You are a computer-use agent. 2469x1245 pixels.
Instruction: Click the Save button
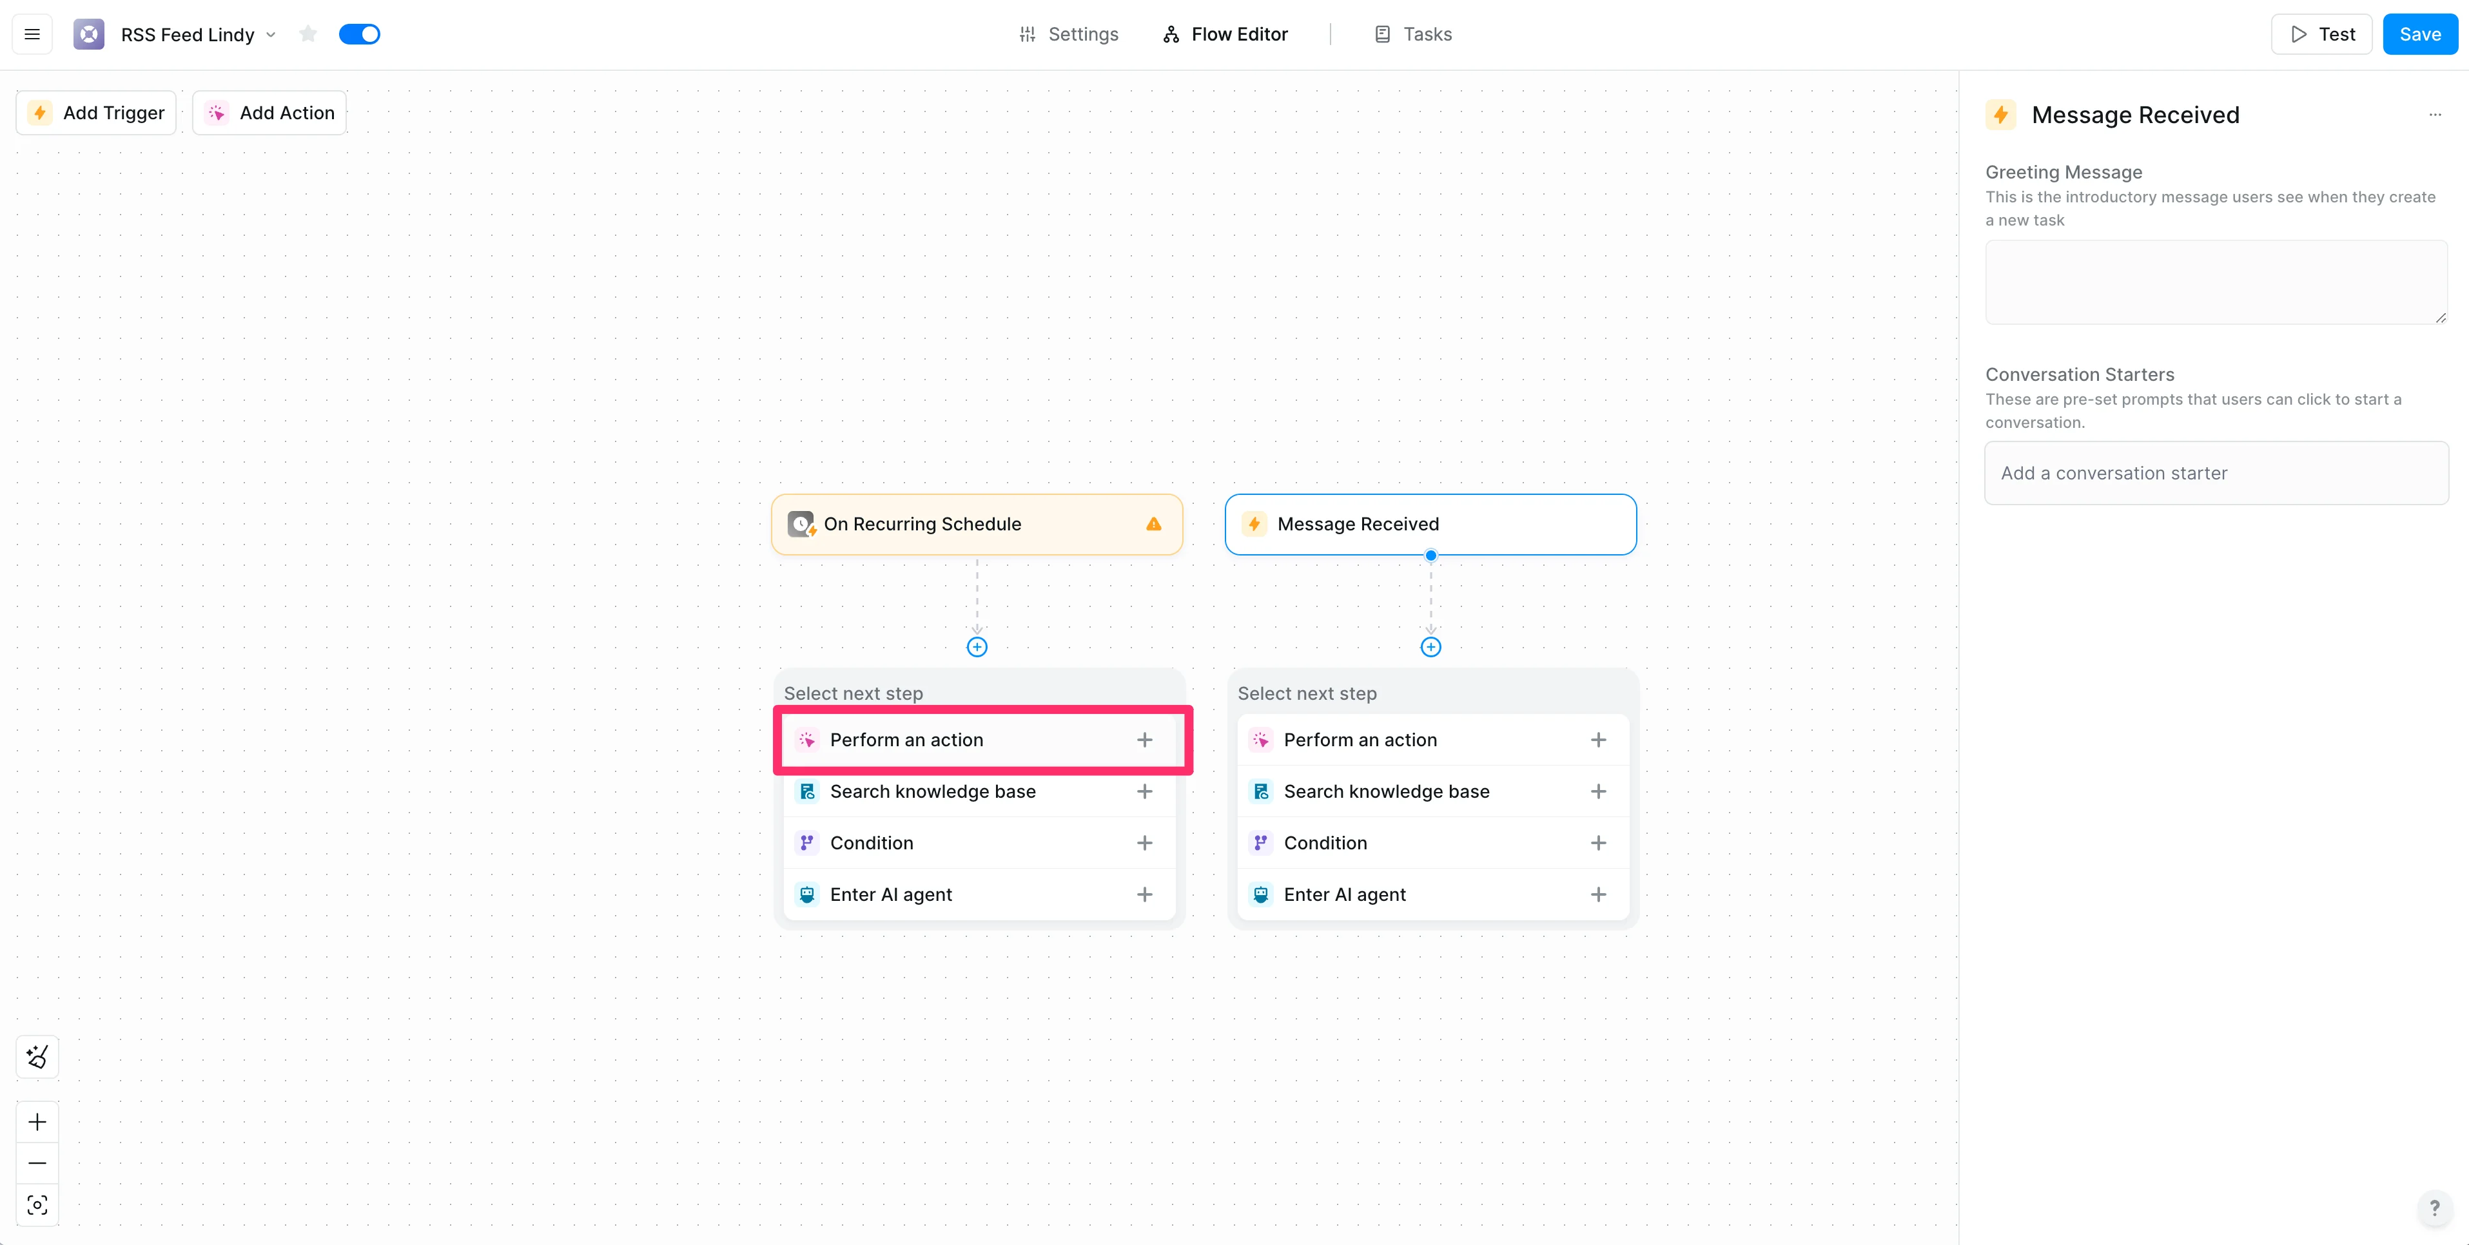pos(2419,35)
